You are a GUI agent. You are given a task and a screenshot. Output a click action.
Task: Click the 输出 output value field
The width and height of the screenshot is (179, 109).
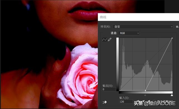click(109, 89)
